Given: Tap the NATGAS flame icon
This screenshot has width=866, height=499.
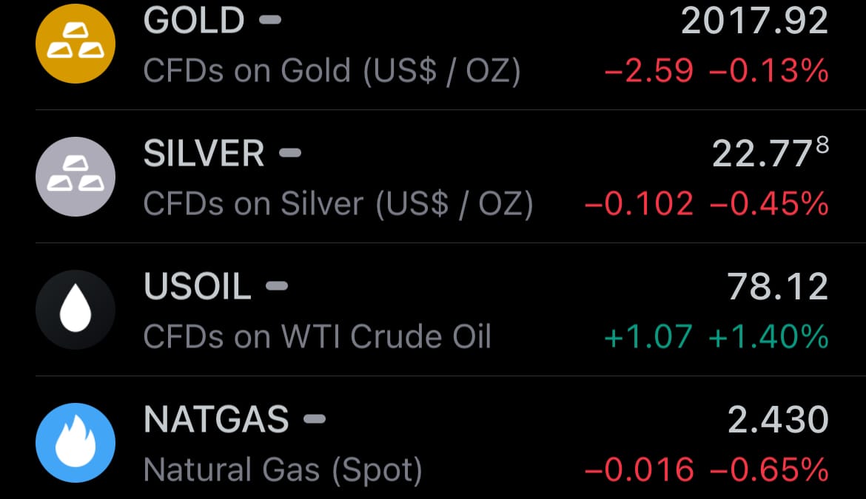Looking at the screenshot, I should 75,443.
